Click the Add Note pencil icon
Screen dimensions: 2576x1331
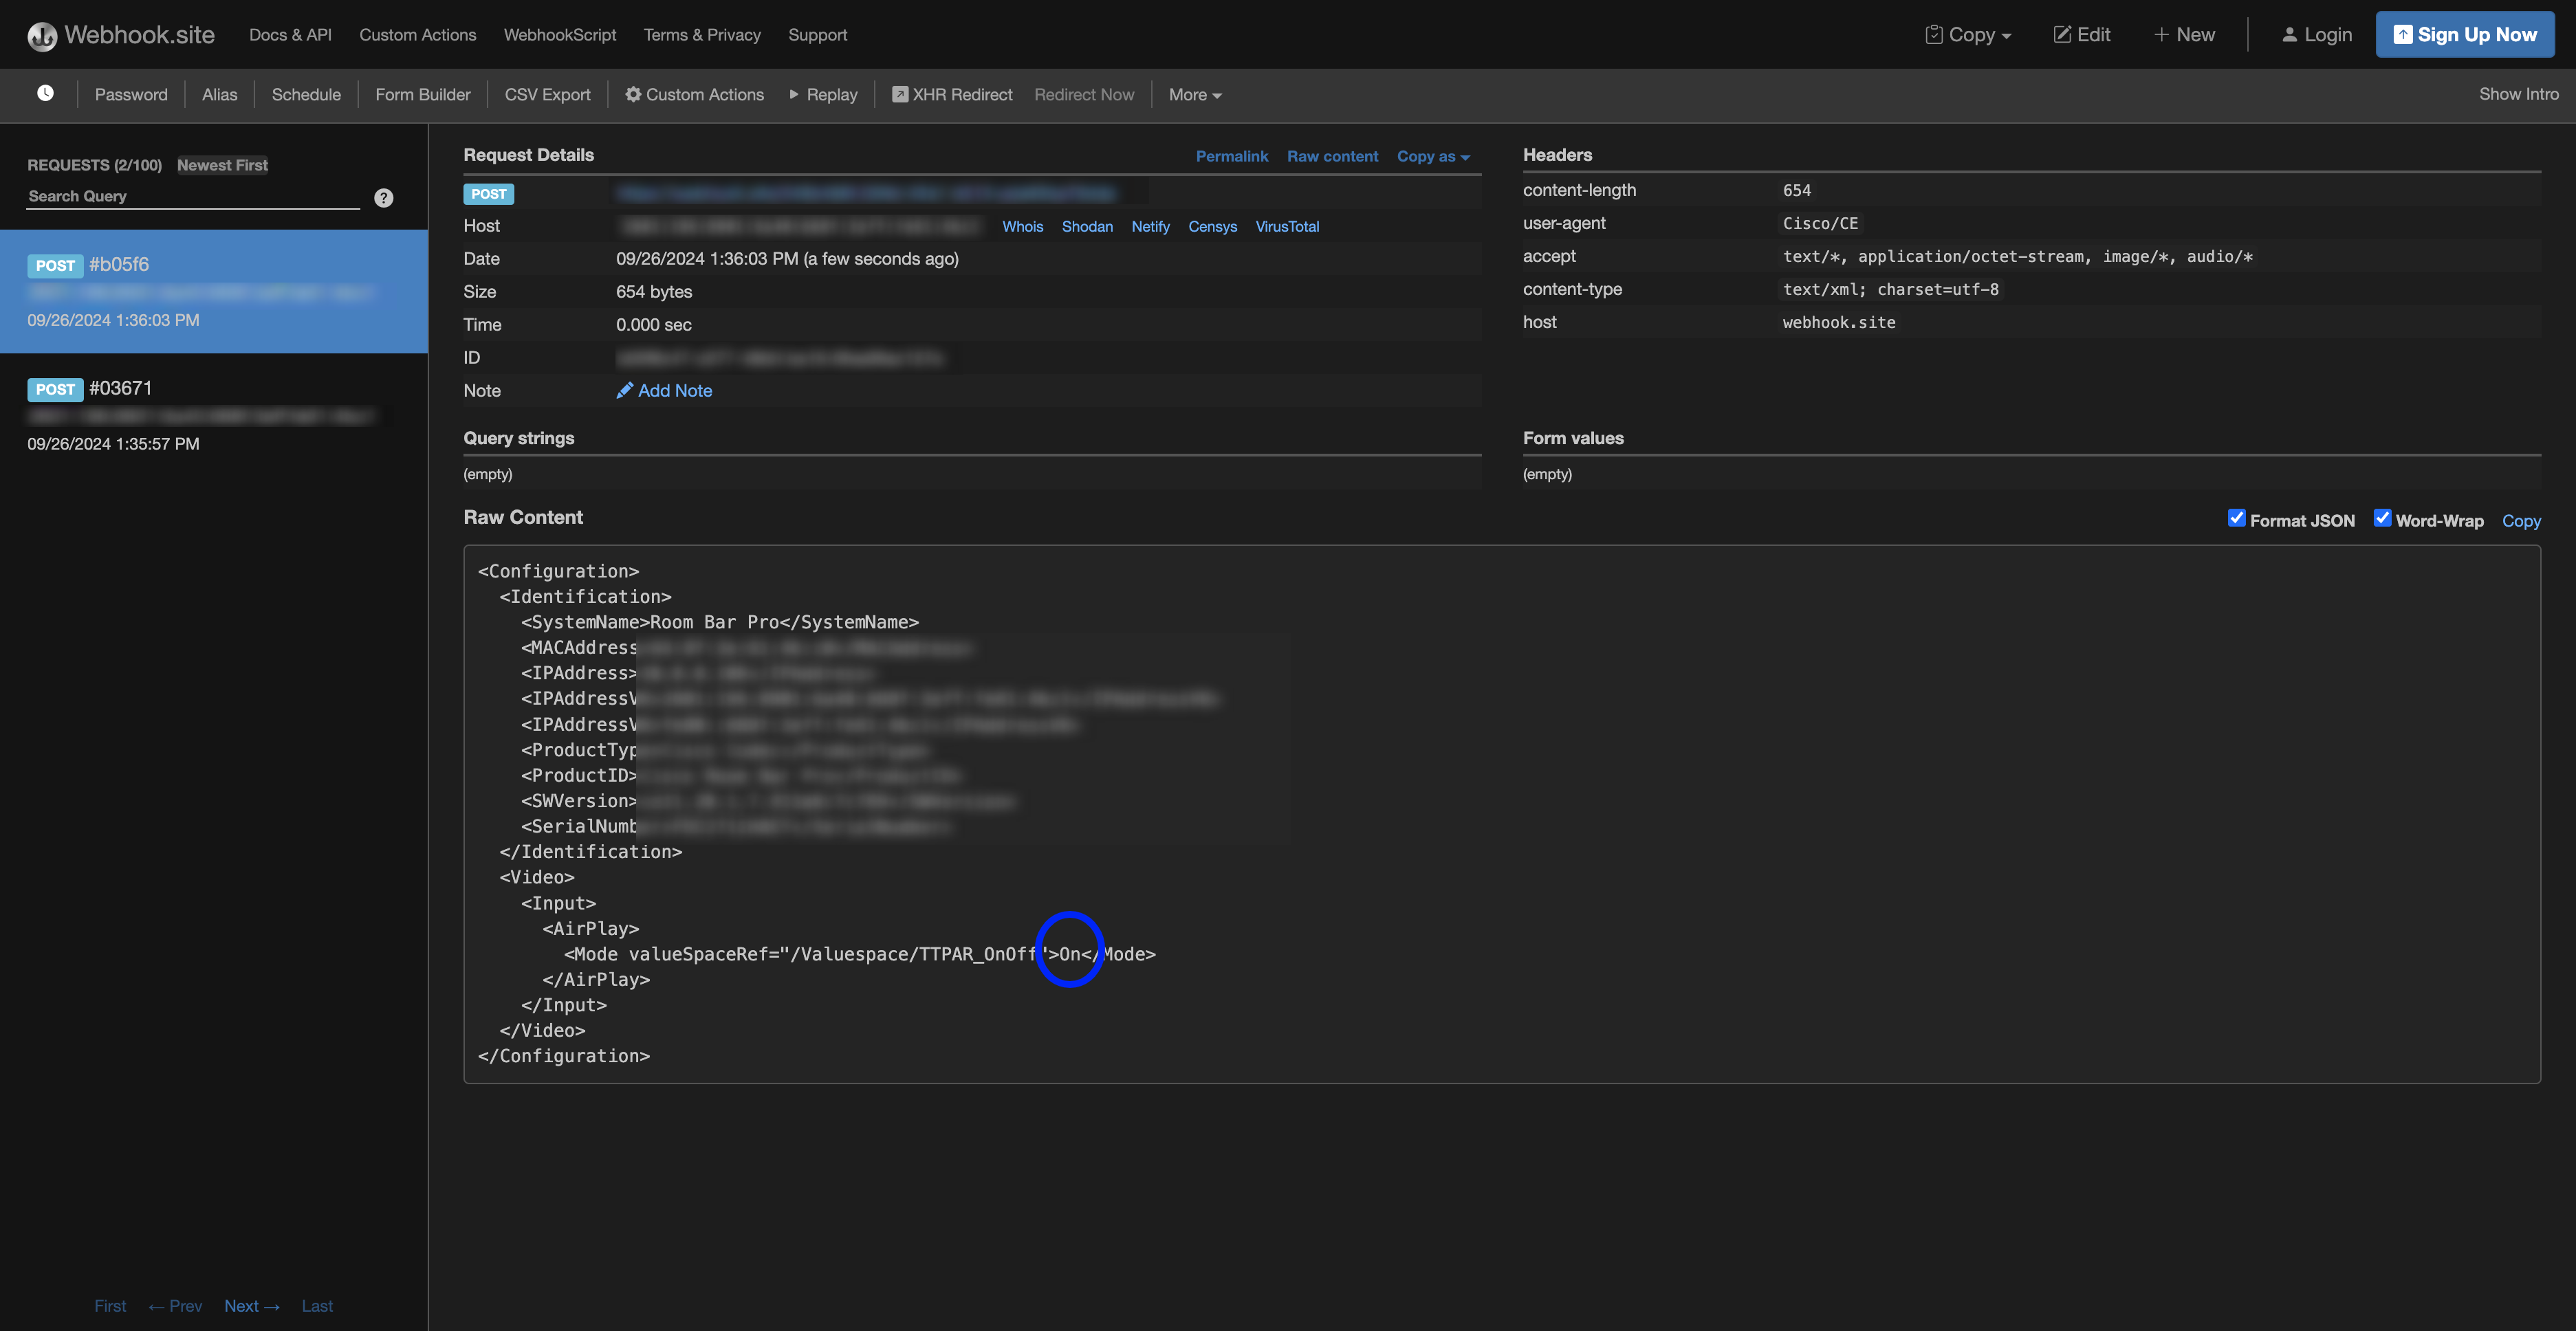(625, 391)
